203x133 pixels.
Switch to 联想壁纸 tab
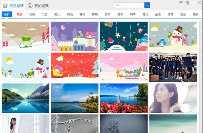[x=13, y=6]
